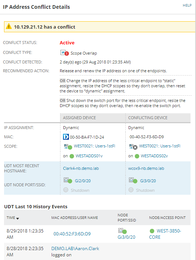
Task: Shutdown the assigned device port Gi2/0/20
Action: pos(77,190)
